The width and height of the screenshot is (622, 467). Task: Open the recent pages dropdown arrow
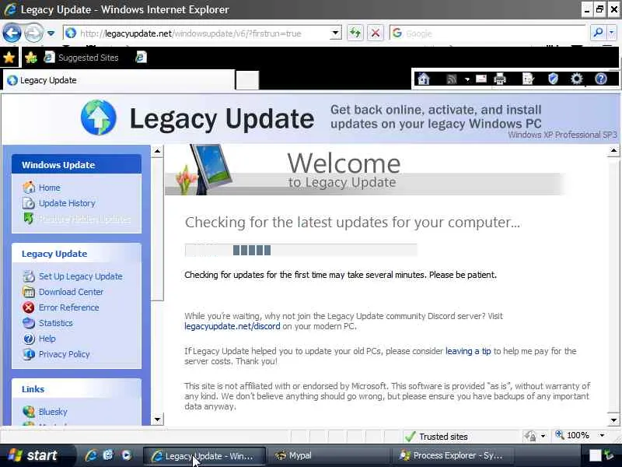[51, 33]
